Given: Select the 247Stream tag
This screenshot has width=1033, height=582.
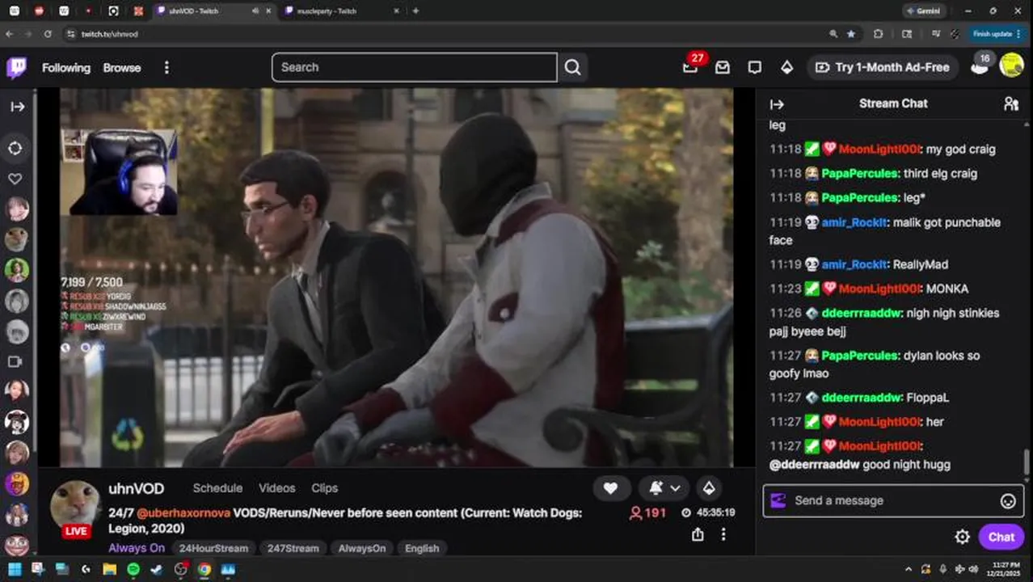Looking at the screenshot, I should [x=293, y=548].
